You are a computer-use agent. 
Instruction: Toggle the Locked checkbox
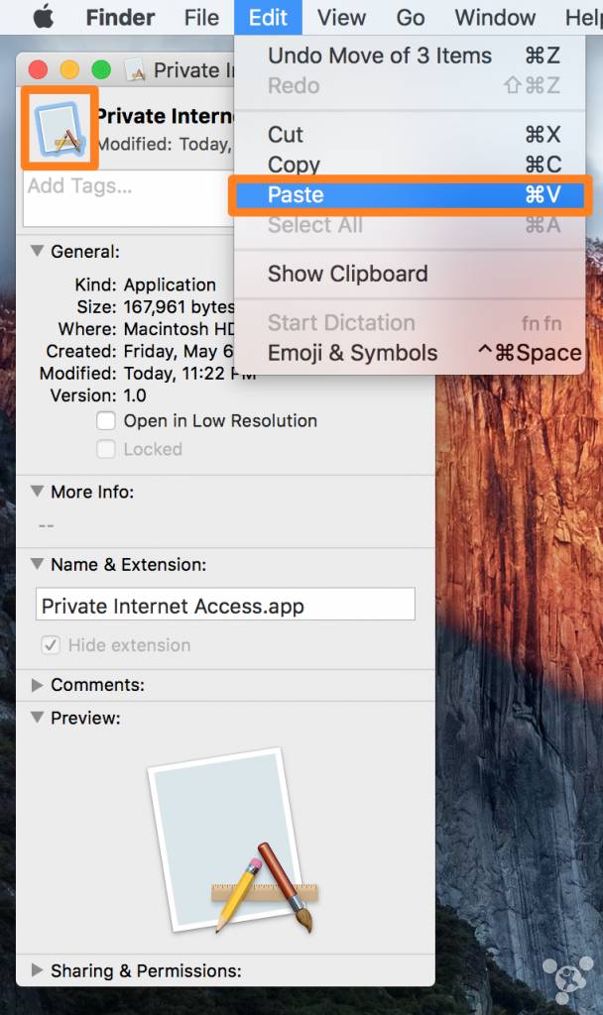coord(106,450)
